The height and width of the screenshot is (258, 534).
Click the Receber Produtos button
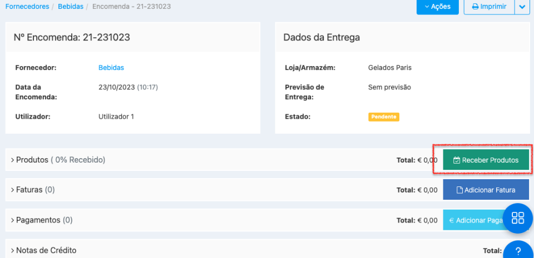coord(486,160)
